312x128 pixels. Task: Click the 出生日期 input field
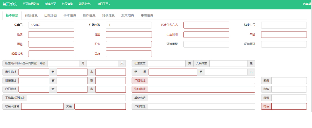point(206,35)
